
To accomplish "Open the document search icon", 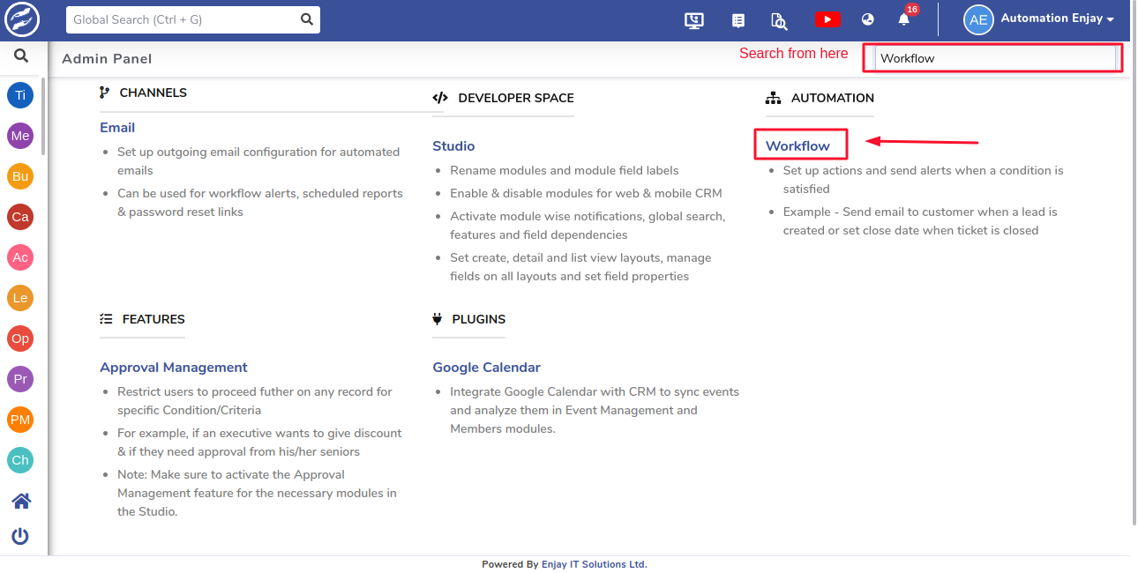I will (x=779, y=20).
